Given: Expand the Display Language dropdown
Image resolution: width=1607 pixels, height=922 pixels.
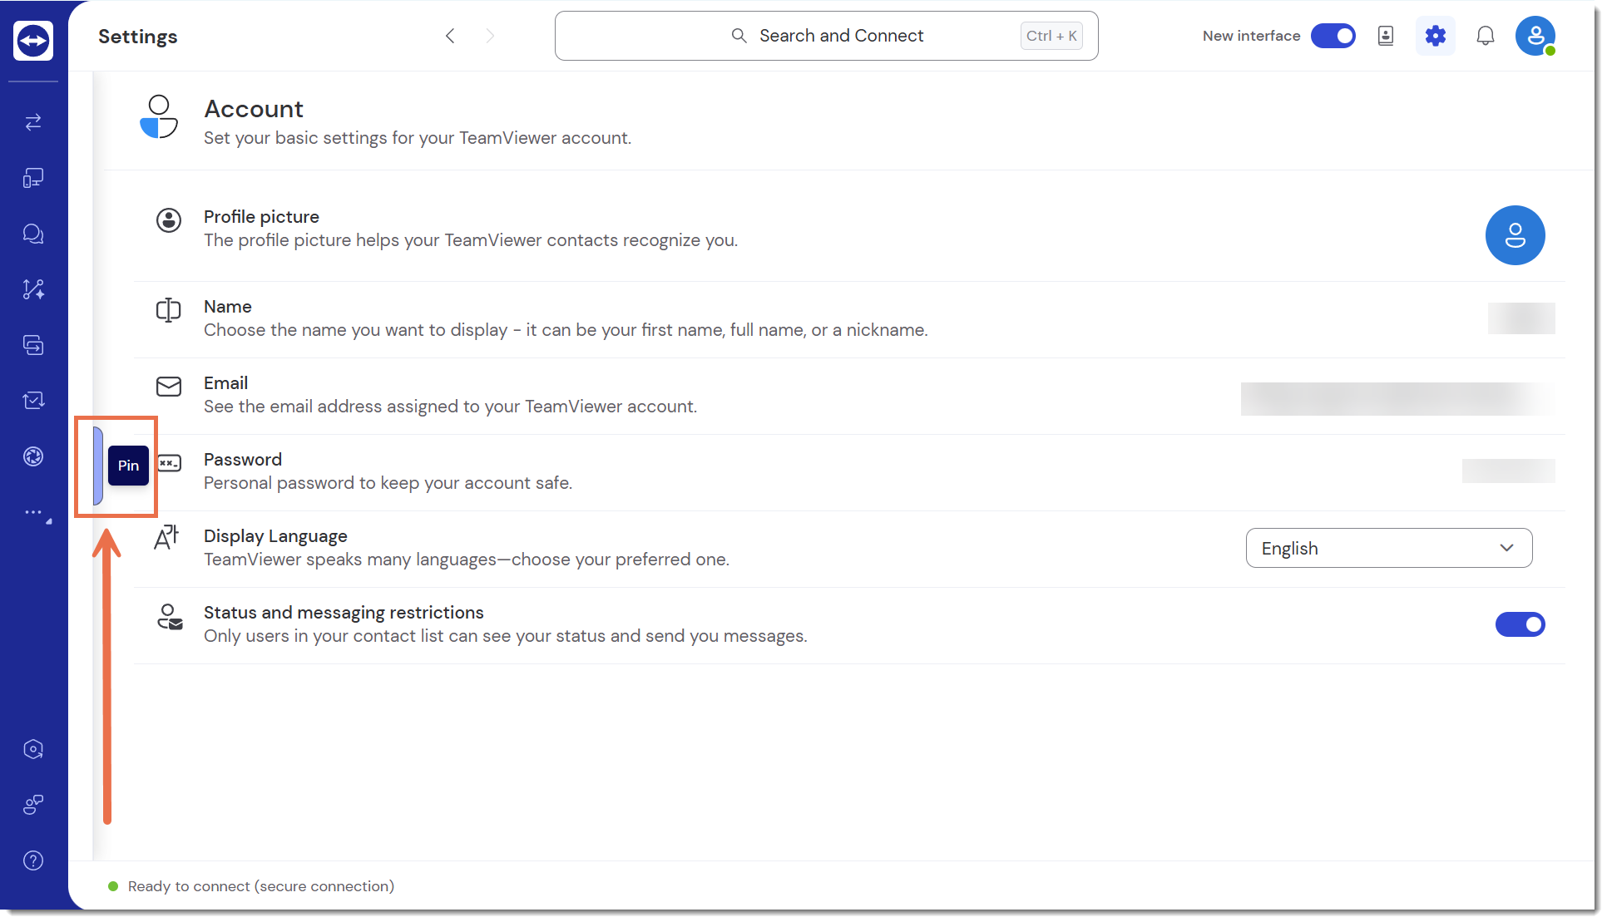Looking at the screenshot, I should coord(1388,548).
